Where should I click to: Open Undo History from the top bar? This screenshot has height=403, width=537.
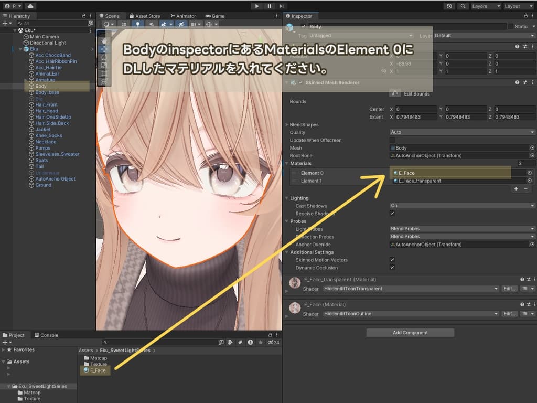point(449,6)
